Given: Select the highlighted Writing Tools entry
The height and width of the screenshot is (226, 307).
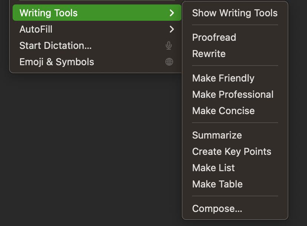Looking at the screenshot, I should click(x=49, y=13).
